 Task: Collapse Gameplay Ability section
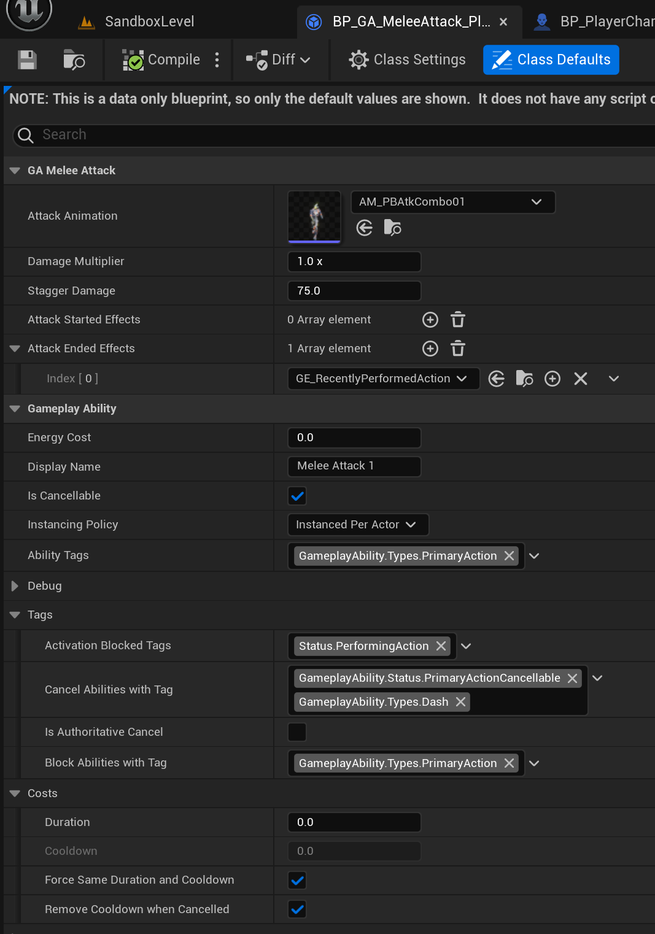pyautogui.click(x=15, y=409)
